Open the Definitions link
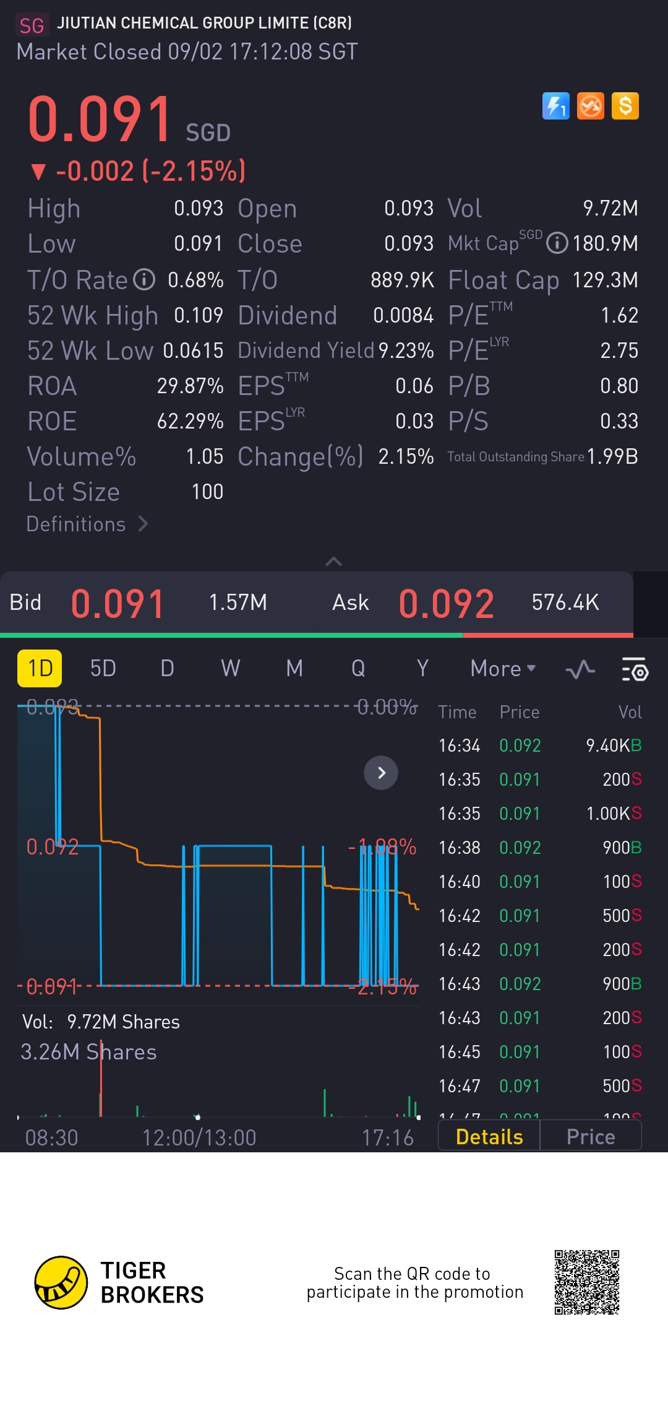The image size is (668, 1413). (x=87, y=524)
